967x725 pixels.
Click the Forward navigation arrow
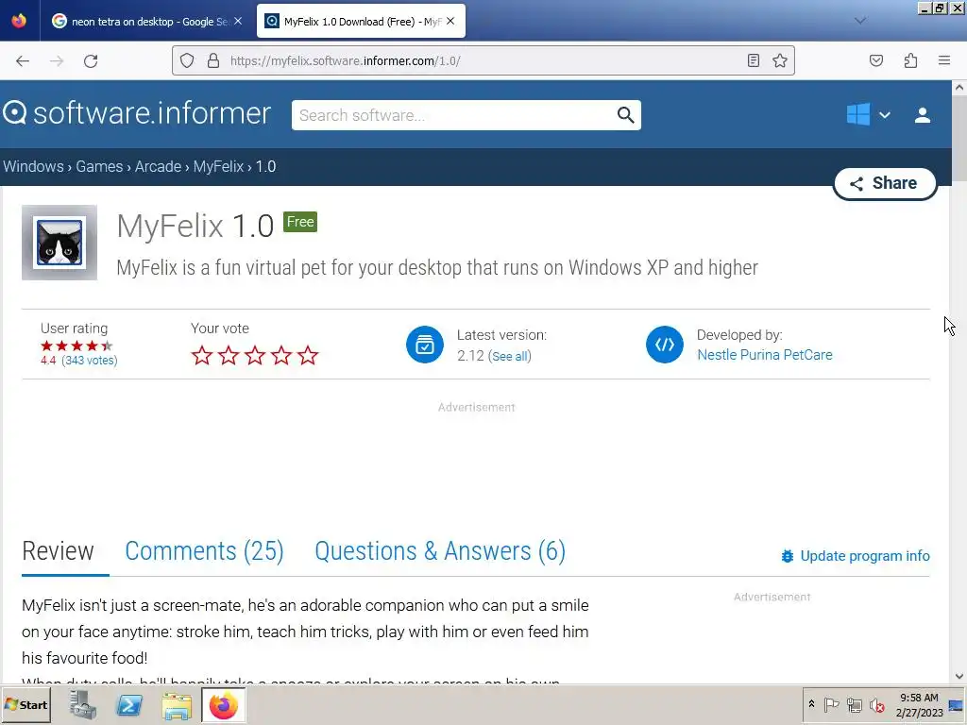[57, 61]
